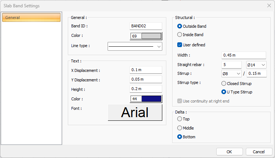Select the General category in left list
The height and width of the screenshot is (158, 275).
point(31,18)
